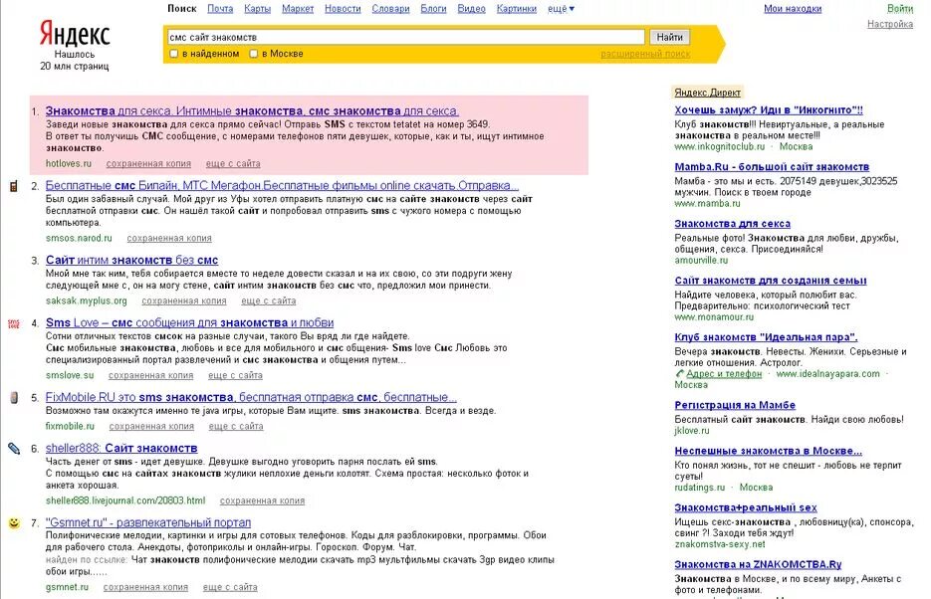
Task: Select the Поиск tab
Action: (181, 9)
